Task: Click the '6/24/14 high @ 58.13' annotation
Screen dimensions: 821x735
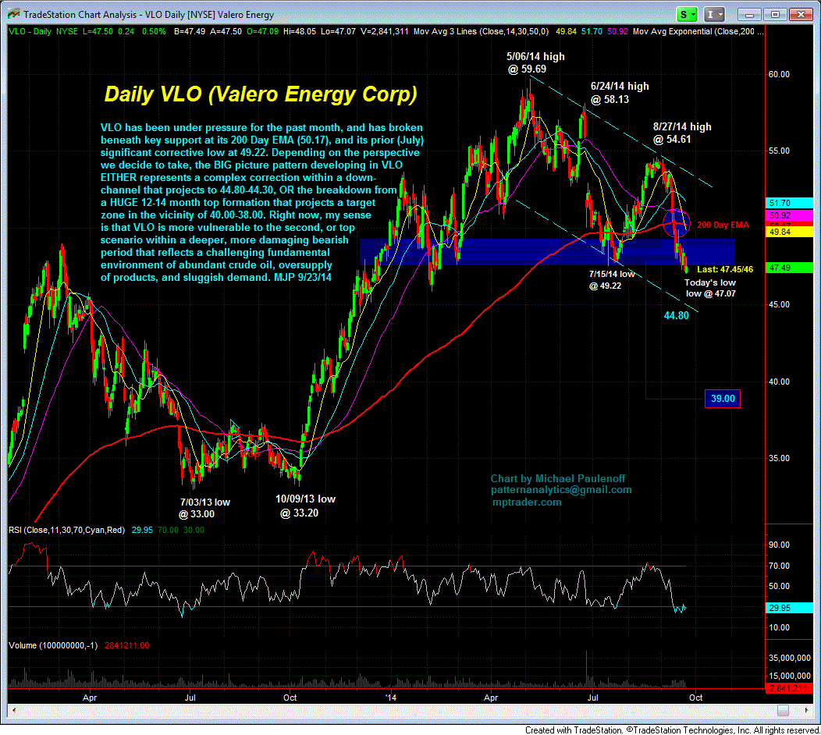Action: pos(620,93)
